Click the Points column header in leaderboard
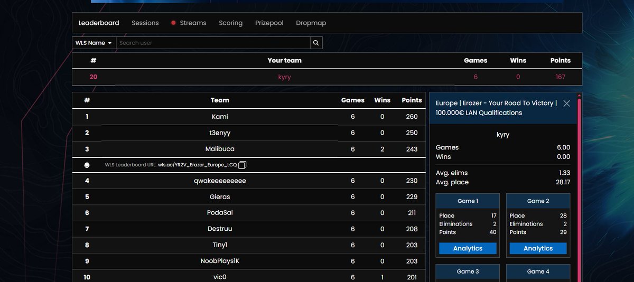The width and height of the screenshot is (634, 282). [412, 100]
